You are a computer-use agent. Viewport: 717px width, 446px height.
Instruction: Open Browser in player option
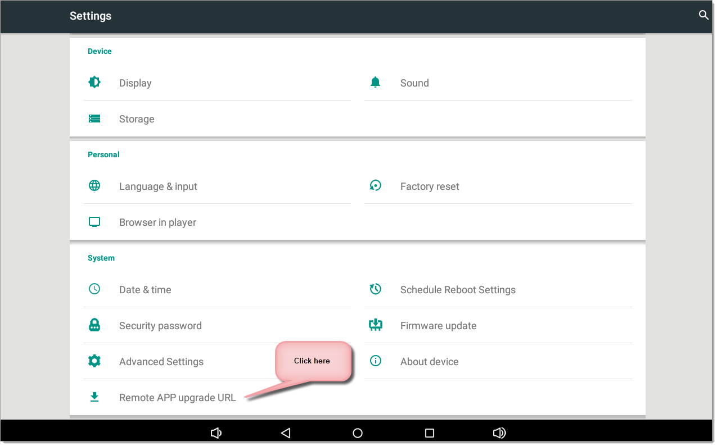point(157,222)
